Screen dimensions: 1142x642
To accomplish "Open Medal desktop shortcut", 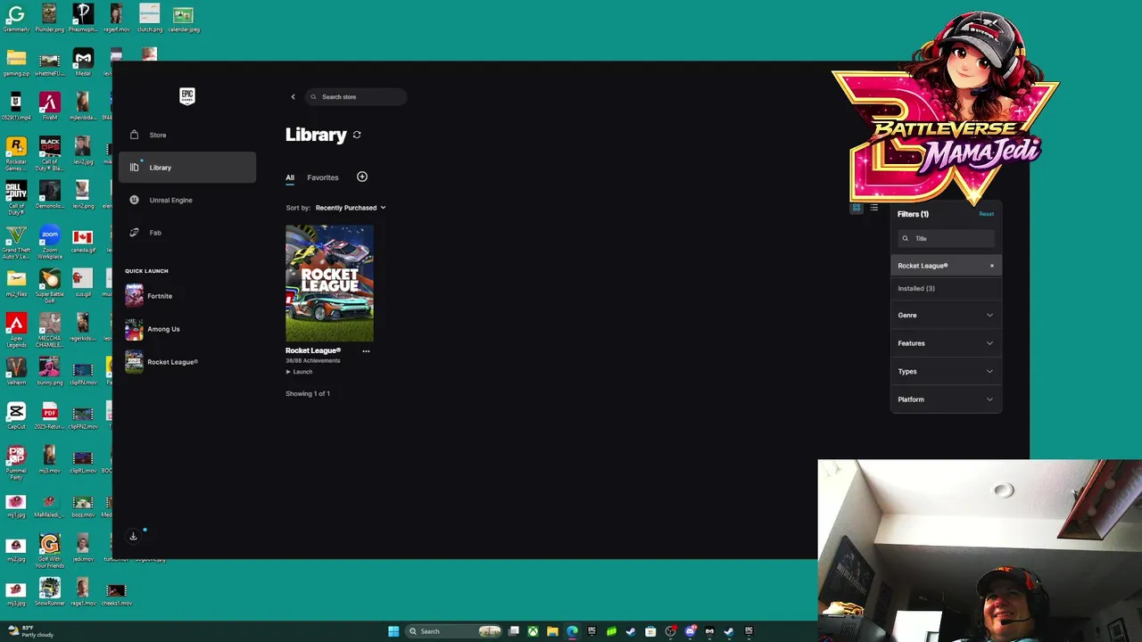I will [83, 62].
